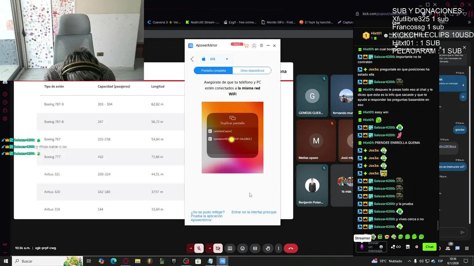The height and width of the screenshot is (266, 474).
Task: Open the ApowerMirror user account icon
Action: (254, 46)
